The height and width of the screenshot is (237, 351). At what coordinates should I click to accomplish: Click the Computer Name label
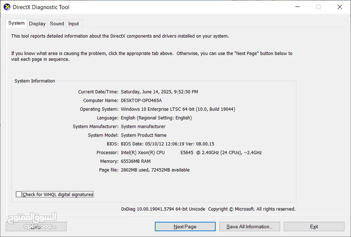tap(101, 100)
